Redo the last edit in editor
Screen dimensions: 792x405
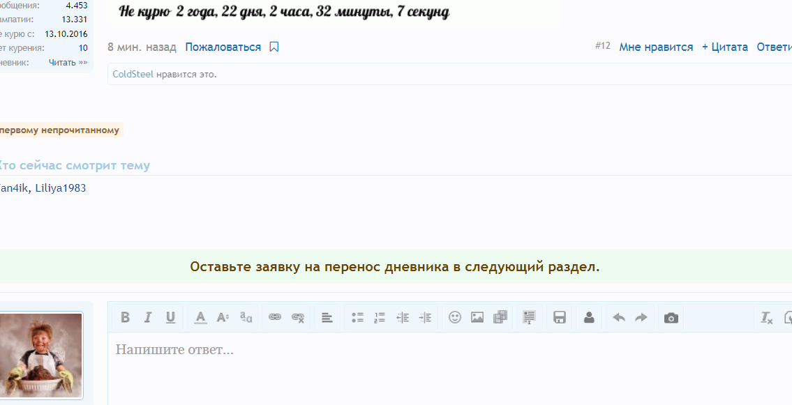click(641, 317)
